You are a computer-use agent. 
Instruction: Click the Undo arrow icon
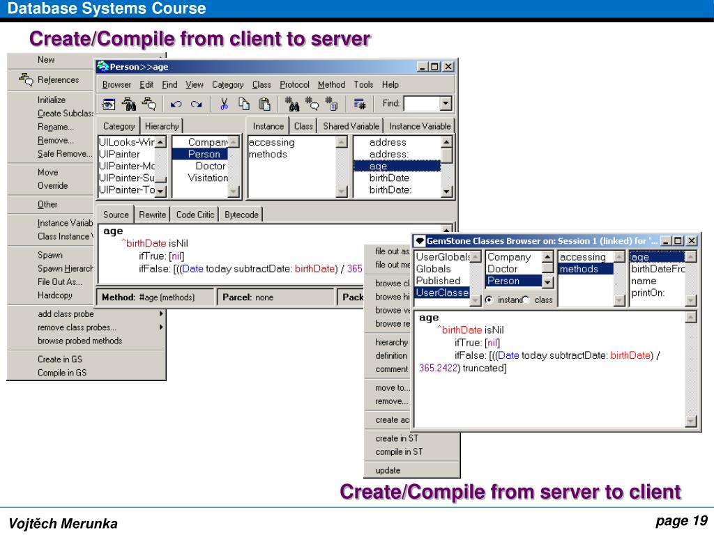[176, 104]
